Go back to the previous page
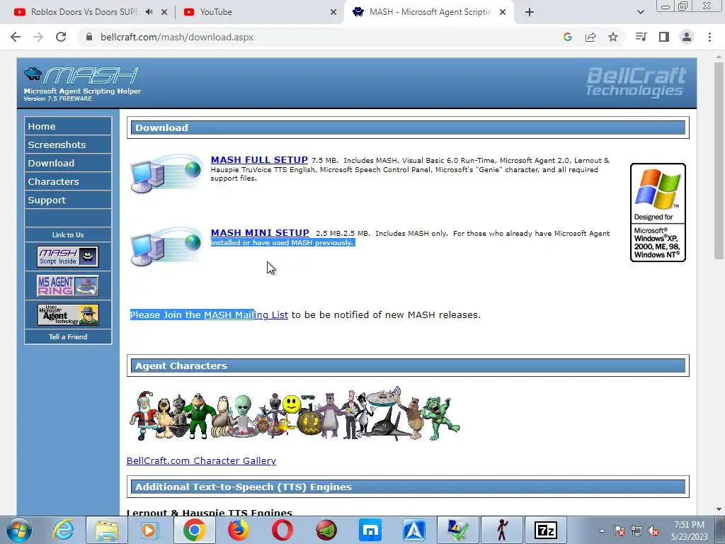This screenshot has width=725, height=544. (x=16, y=37)
